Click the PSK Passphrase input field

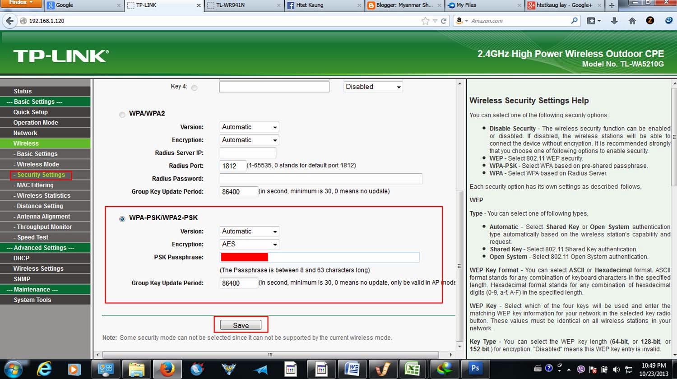click(320, 257)
